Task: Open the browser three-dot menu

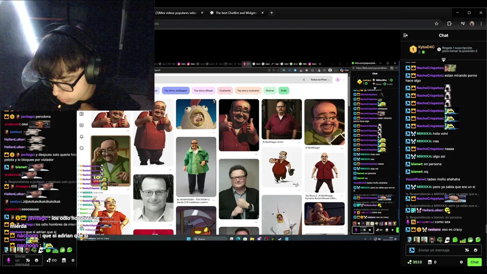Action: 481,24
